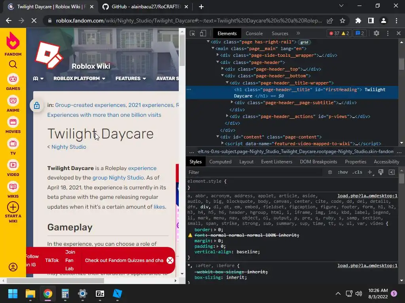
Task: Toggle the .cls class editor
Action: (357, 172)
